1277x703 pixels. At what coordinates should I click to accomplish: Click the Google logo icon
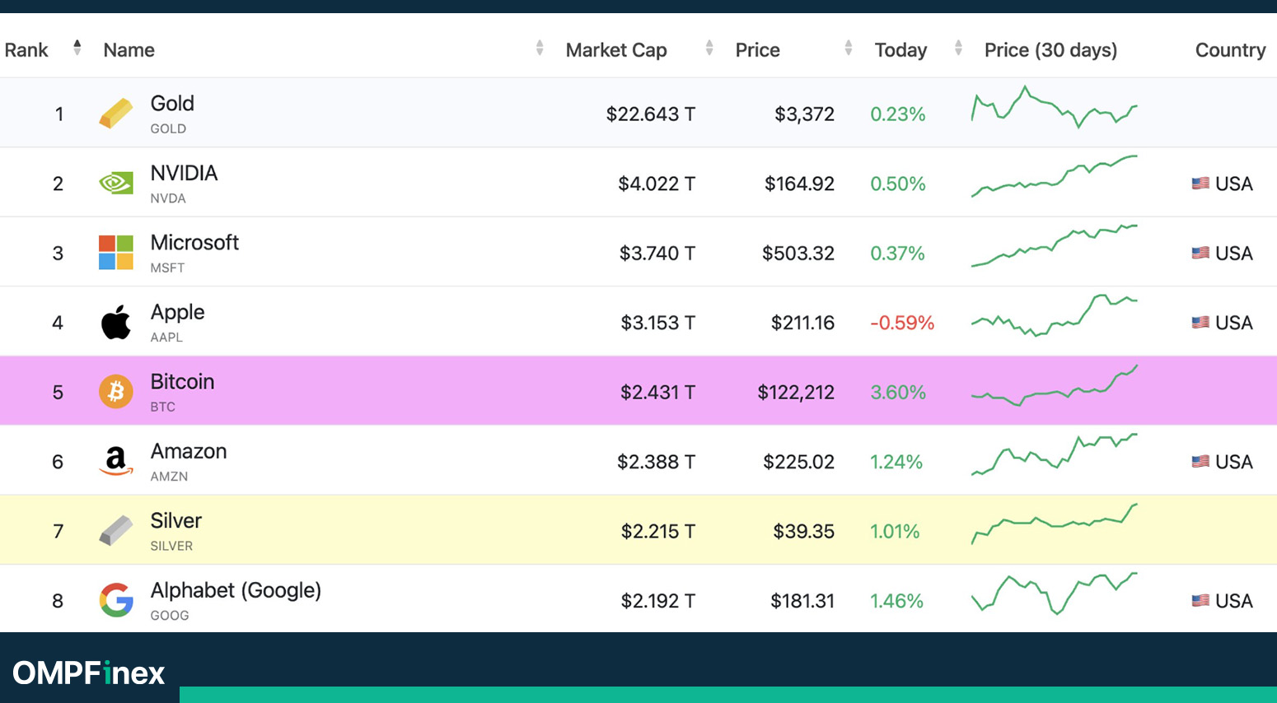[x=116, y=600]
